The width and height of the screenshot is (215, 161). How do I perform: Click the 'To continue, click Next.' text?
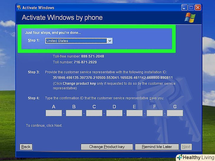pos(44,126)
